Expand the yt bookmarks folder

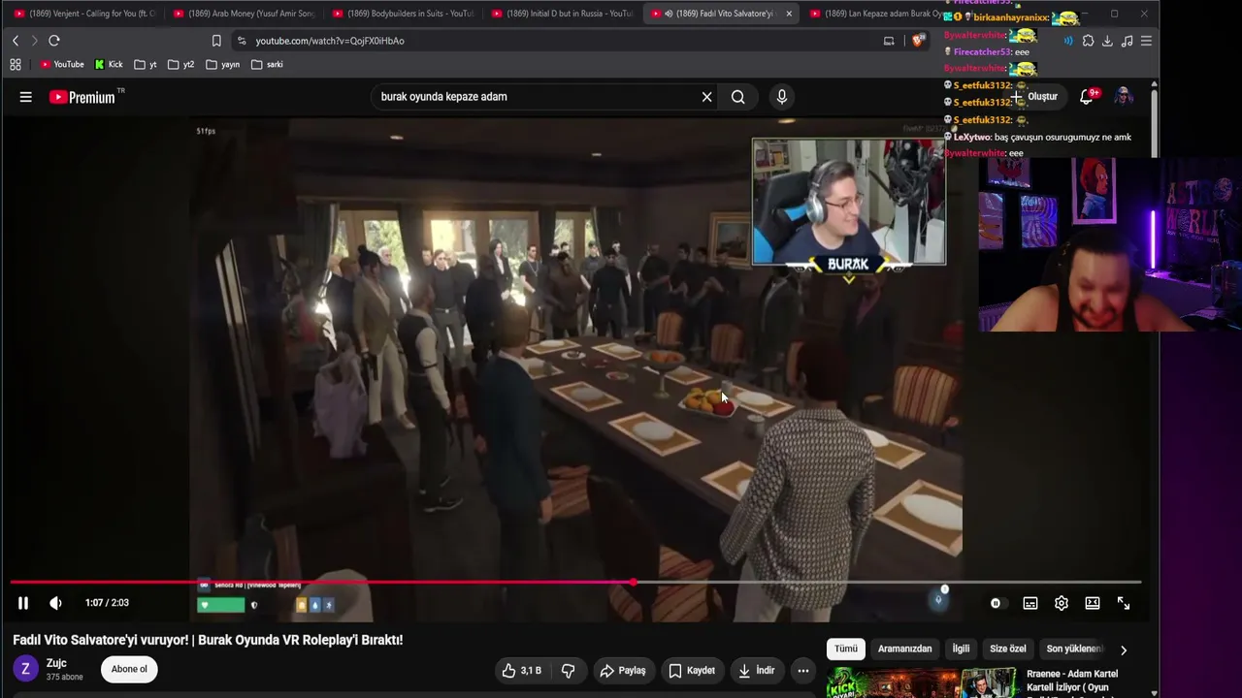click(x=146, y=64)
